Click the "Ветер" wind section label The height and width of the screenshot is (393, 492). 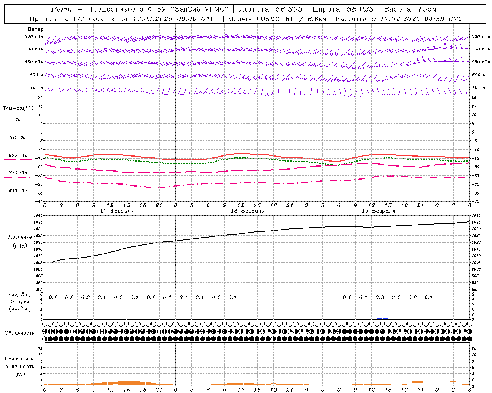[36, 29]
